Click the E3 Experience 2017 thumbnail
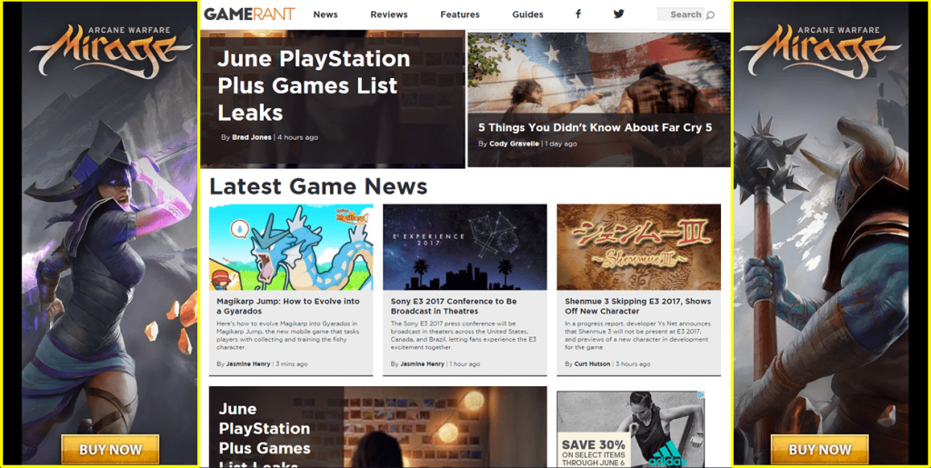This screenshot has width=931, height=468. click(465, 247)
